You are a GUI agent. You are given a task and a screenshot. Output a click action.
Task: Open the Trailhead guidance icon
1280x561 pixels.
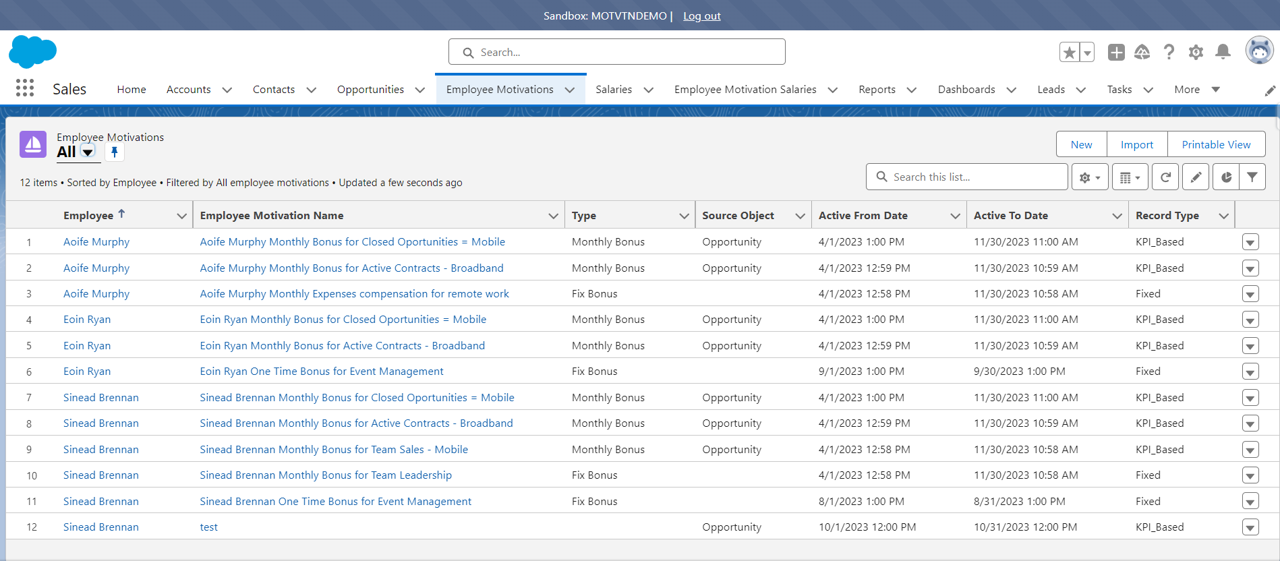point(1142,52)
